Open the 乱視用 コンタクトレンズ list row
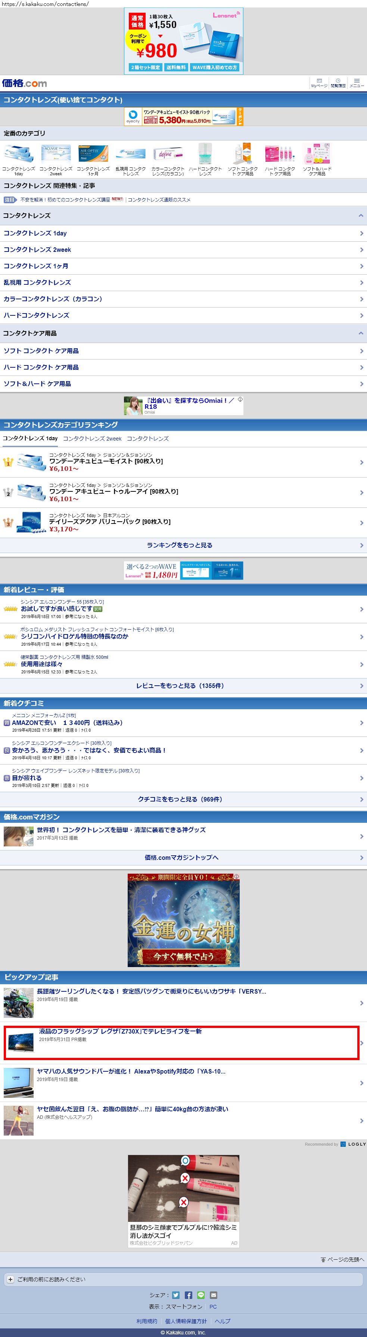Screen dimensions: 367x1337 pyautogui.click(x=184, y=282)
